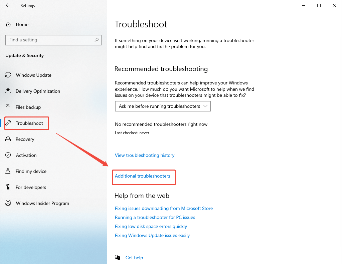This screenshot has height=264, width=342.
Task: Open View troubleshooting history
Action: pyautogui.click(x=145, y=155)
